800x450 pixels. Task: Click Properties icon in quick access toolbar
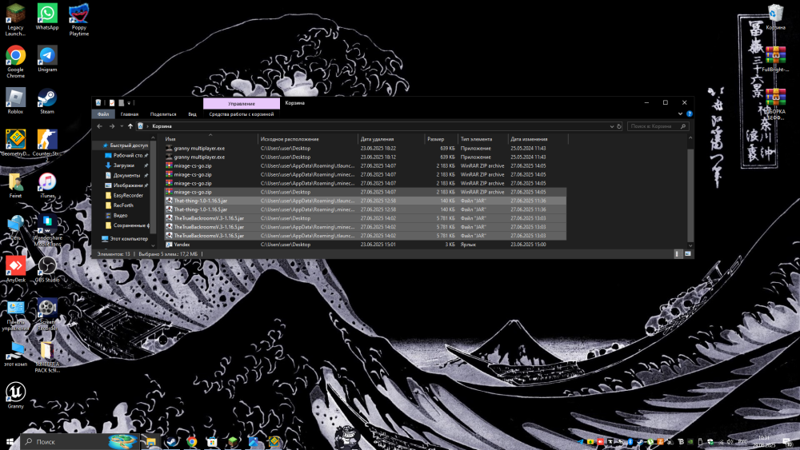(x=112, y=103)
